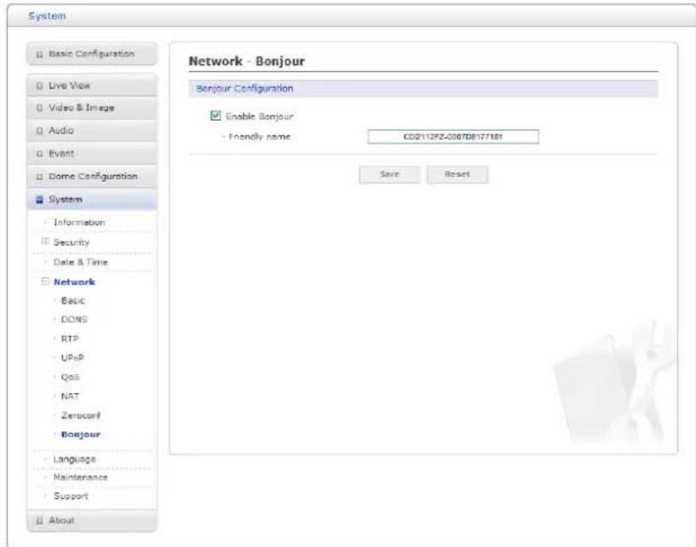Open the Language page
The image size is (696, 547).
[74, 459]
